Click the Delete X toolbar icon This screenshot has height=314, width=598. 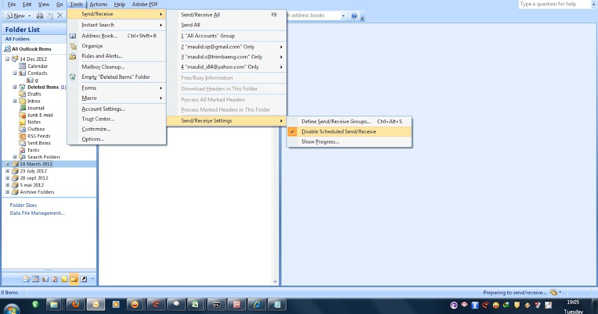pyautogui.click(x=60, y=15)
